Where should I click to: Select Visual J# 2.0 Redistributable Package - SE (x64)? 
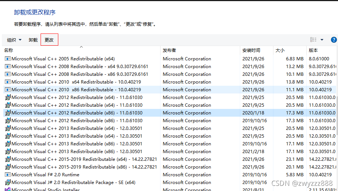[73, 183]
